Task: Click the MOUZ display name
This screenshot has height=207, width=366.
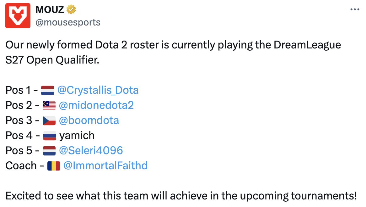Action: [x=50, y=9]
